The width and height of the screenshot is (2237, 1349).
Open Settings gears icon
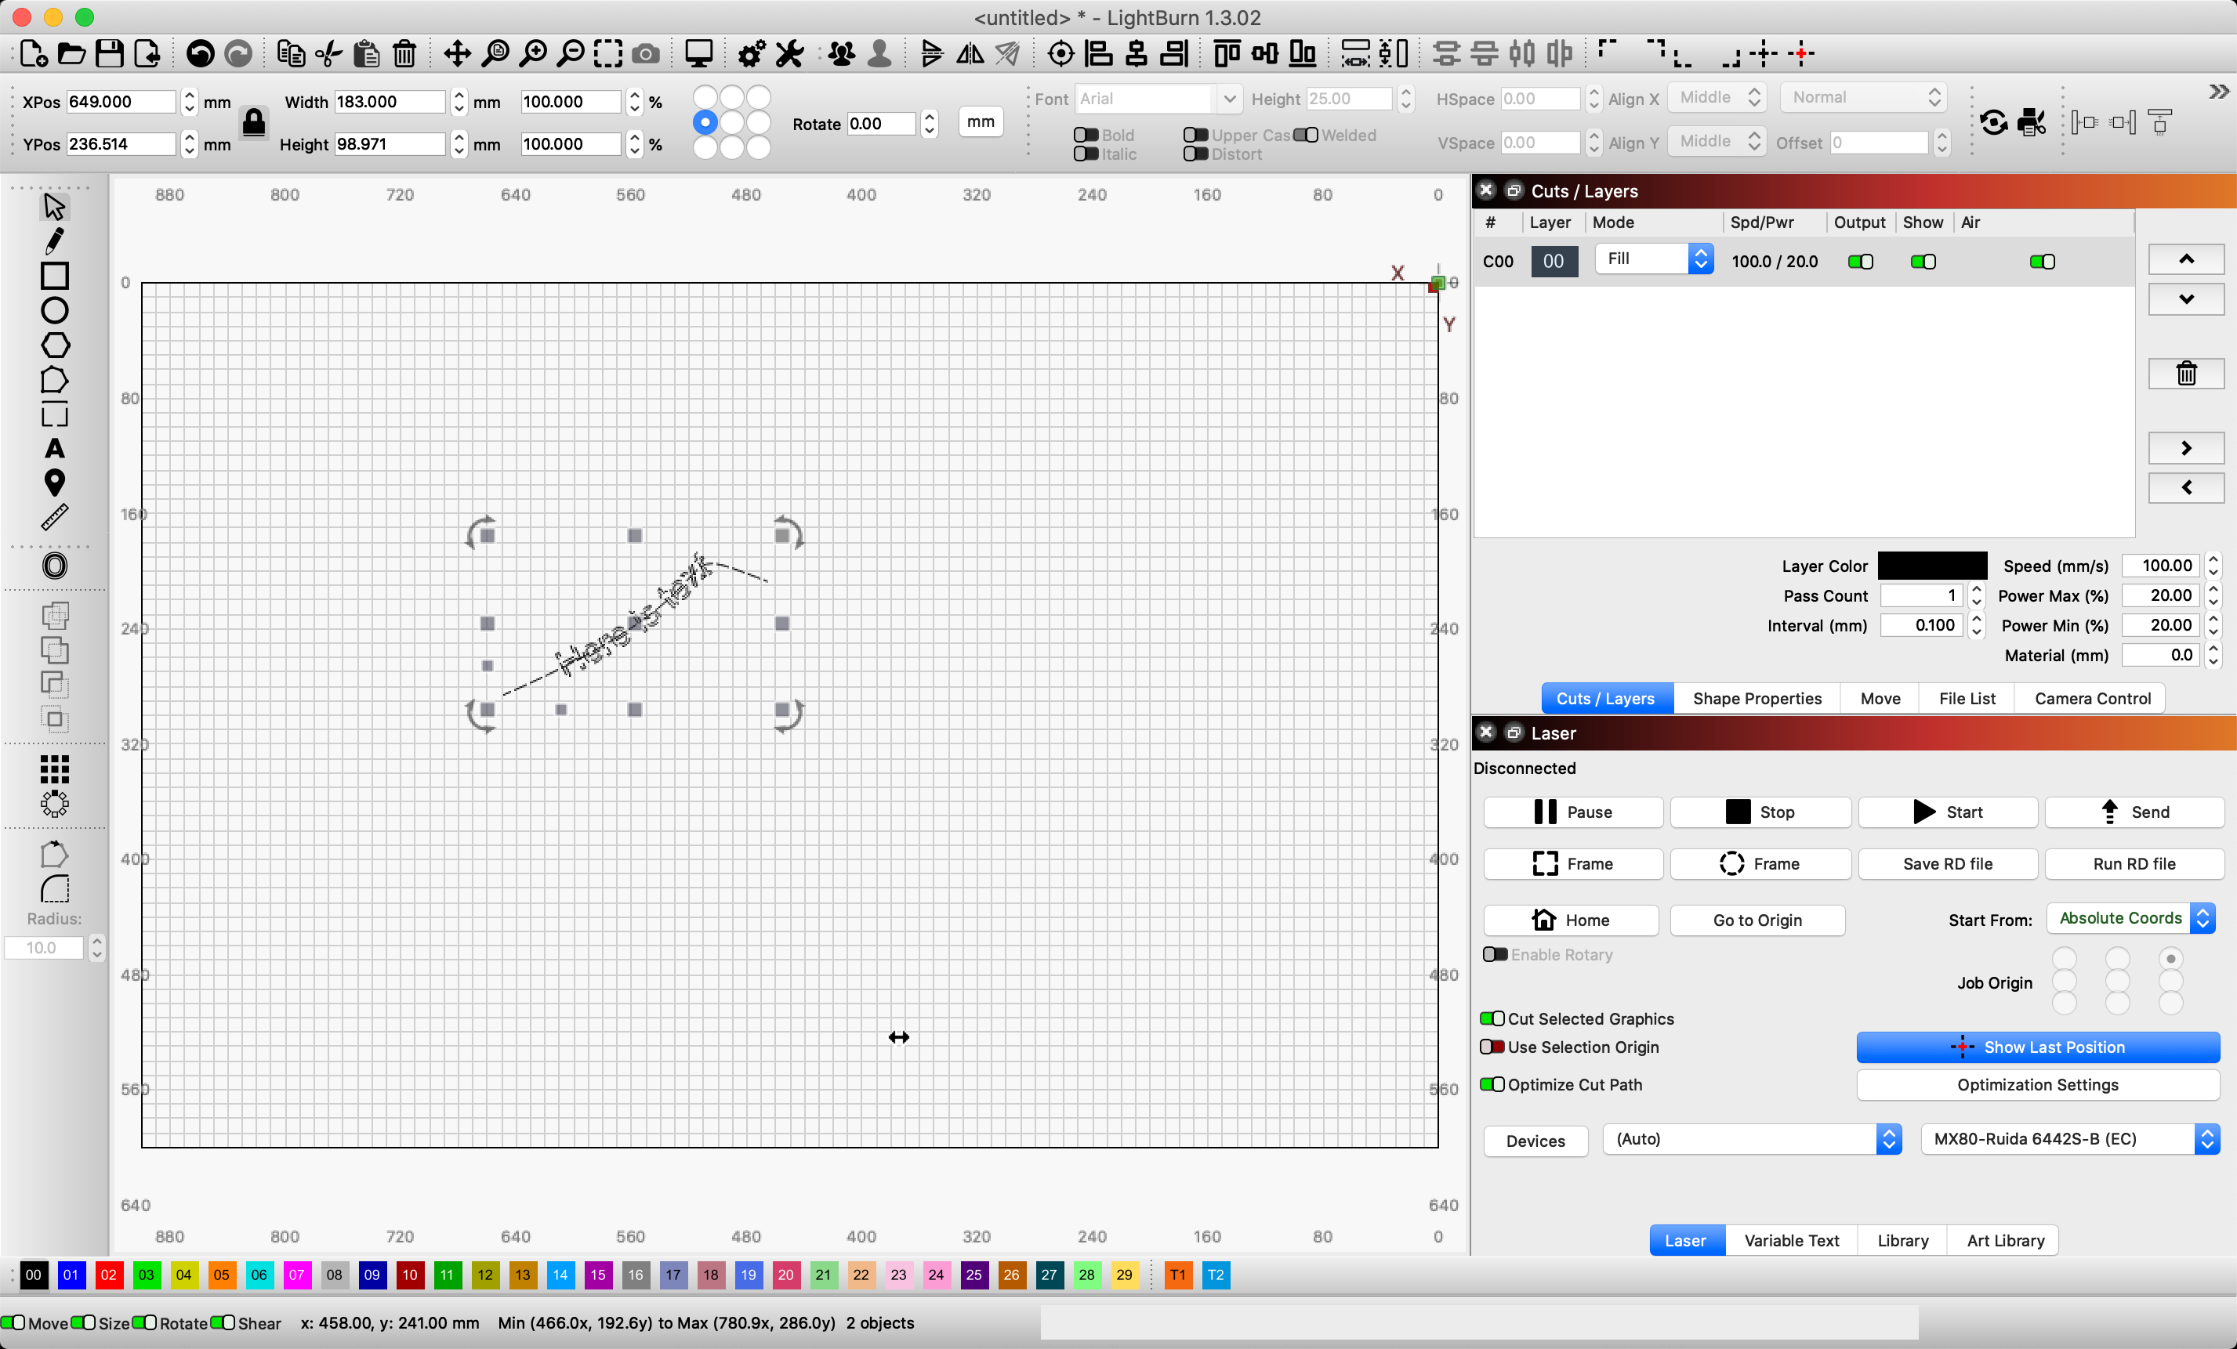[752, 53]
